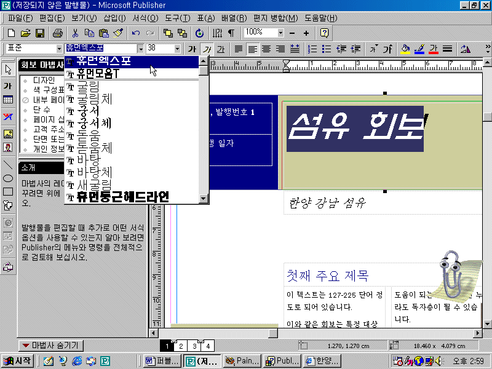
Task: Cut the selection with the scissors icon
Action: click(75, 33)
